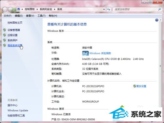Viewport: 164px width, 123px height.
Task: Go to 控制面板主页 link
Action: 15,23
